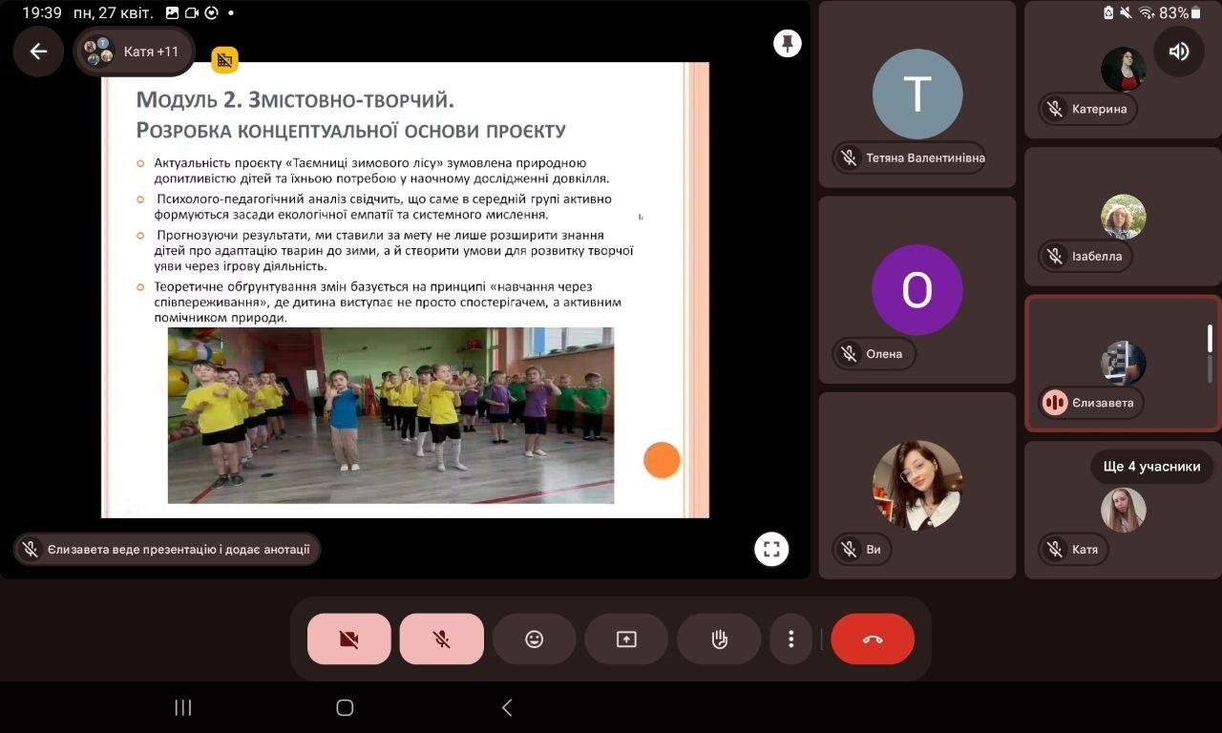Open participant list "Катя +11"
1222x733 pixels.
(134, 52)
